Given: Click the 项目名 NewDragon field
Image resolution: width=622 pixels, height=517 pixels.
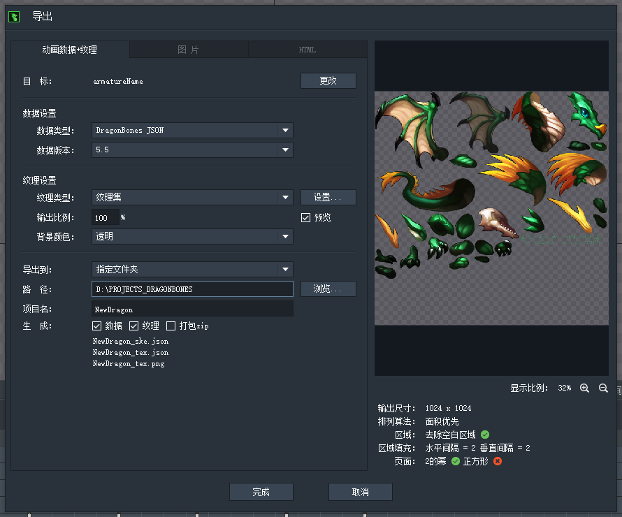Looking at the screenshot, I should tap(192, 309).
